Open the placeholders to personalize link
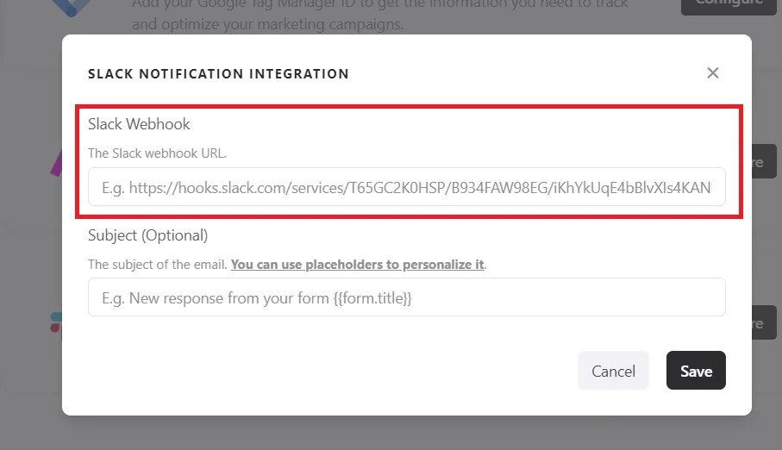Viewport: 782px width, 450px height. [357, 265]
